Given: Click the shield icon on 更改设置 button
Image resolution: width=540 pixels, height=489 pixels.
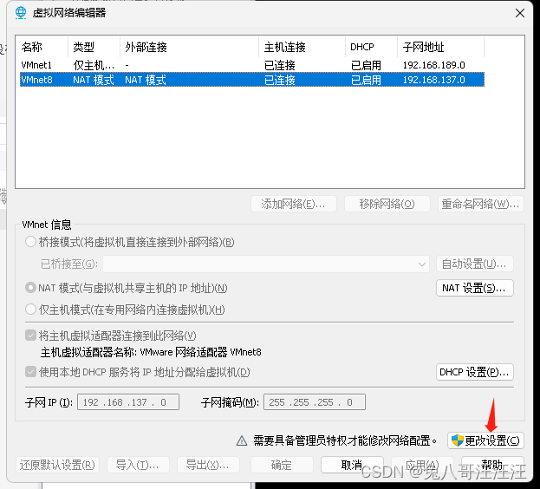Looking at the screenshot, I should pyautogui.click(x=458, y=440).
